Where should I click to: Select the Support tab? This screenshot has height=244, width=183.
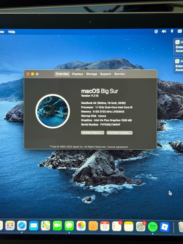pyautogui.click(x=106, y=74)
